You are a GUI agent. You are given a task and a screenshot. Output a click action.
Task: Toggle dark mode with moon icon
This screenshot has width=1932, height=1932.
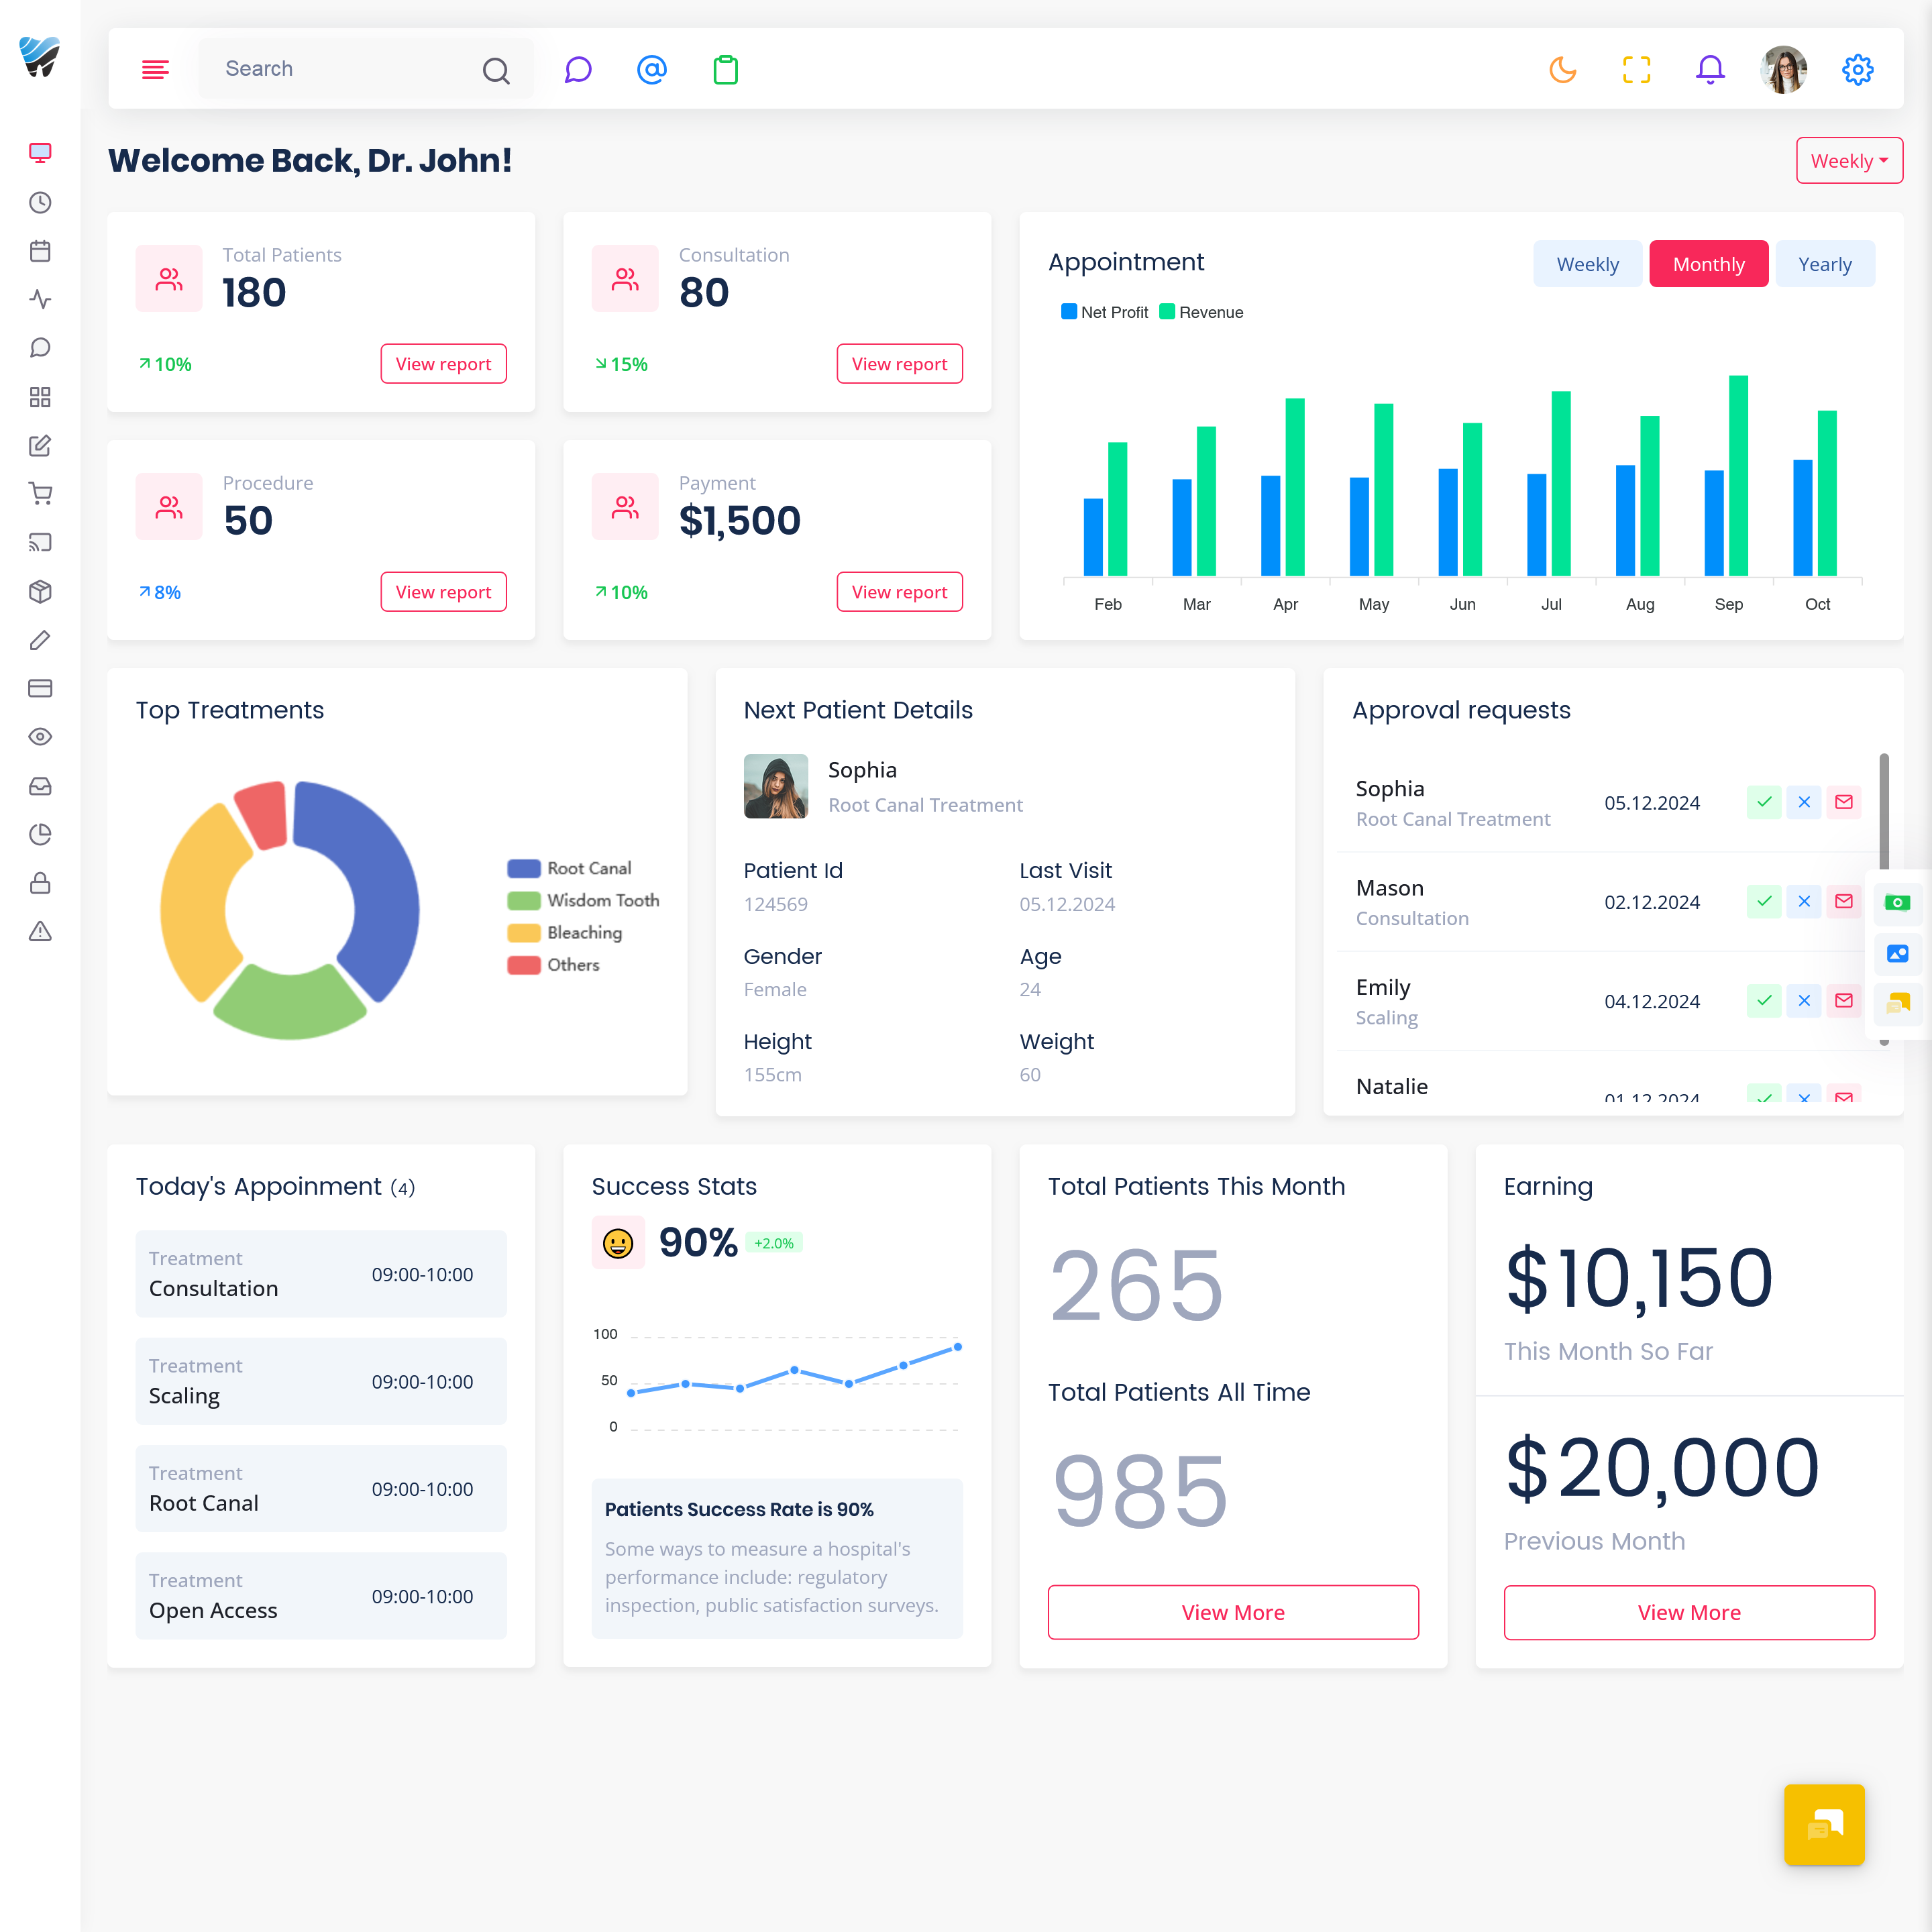click(1562, 69)
